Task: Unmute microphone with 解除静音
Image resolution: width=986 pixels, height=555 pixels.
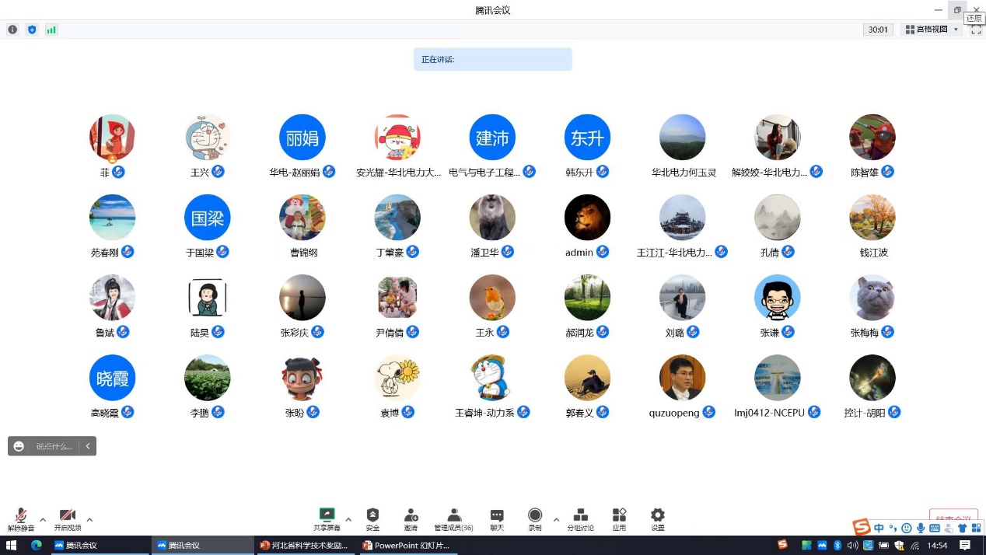Action: (x=21, y=518)
